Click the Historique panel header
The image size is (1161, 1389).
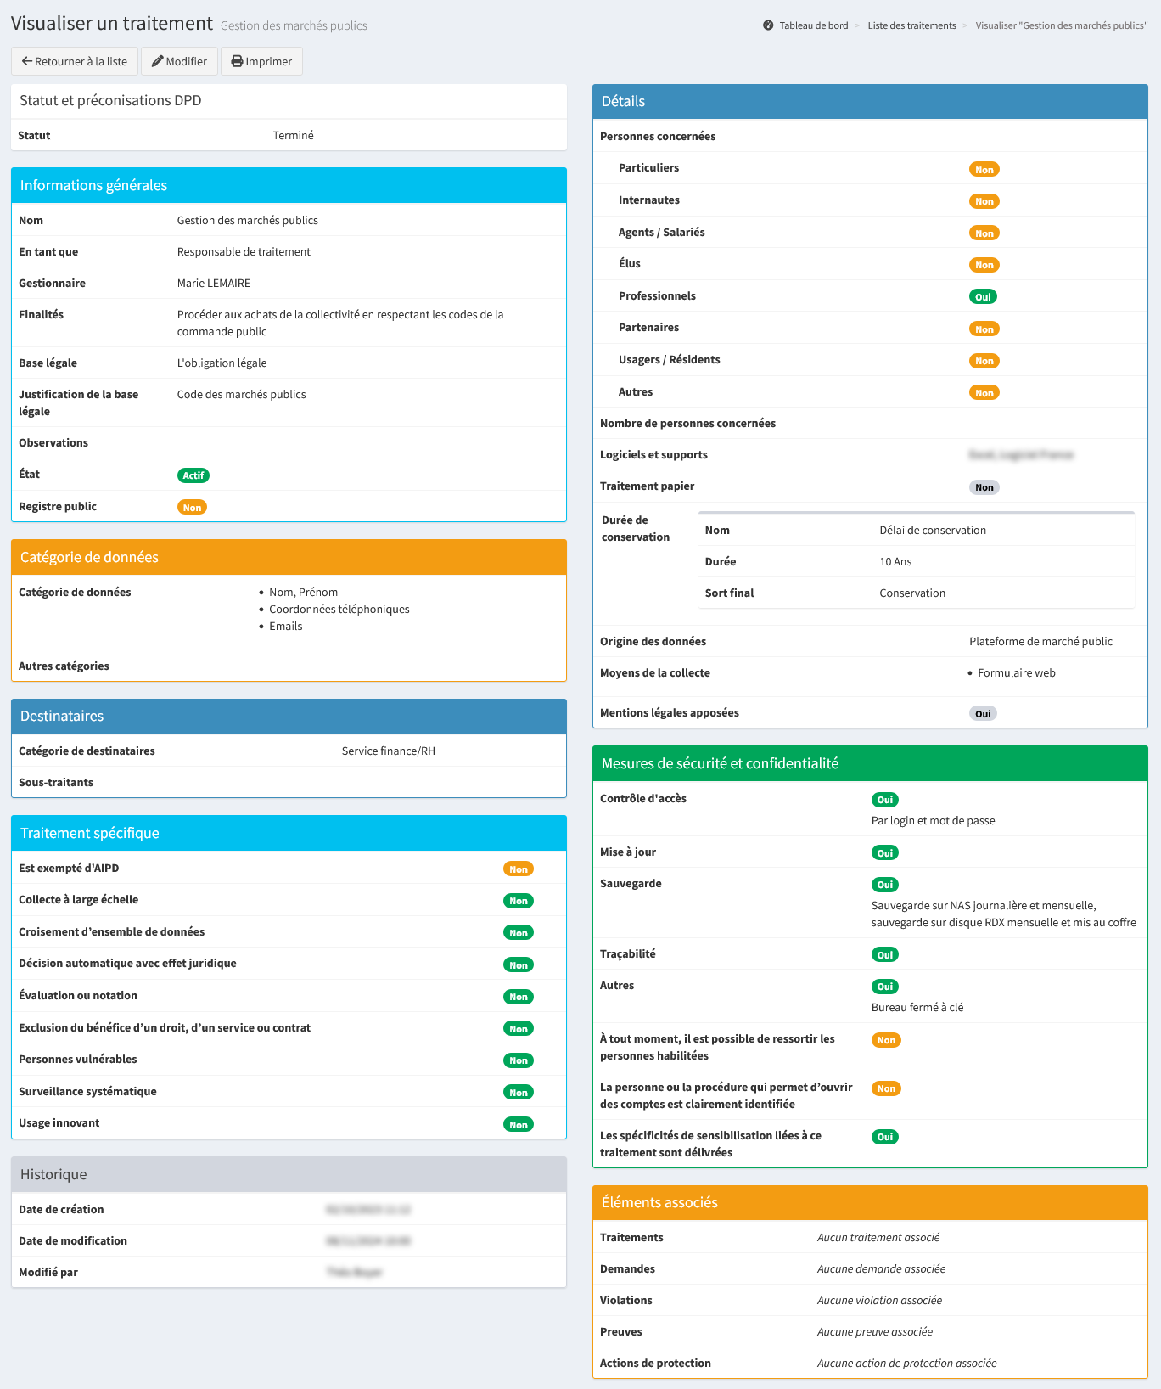coord(289,1174)
